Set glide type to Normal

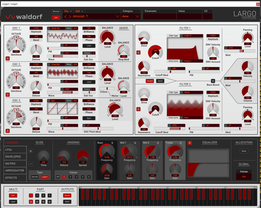(35, 177)
